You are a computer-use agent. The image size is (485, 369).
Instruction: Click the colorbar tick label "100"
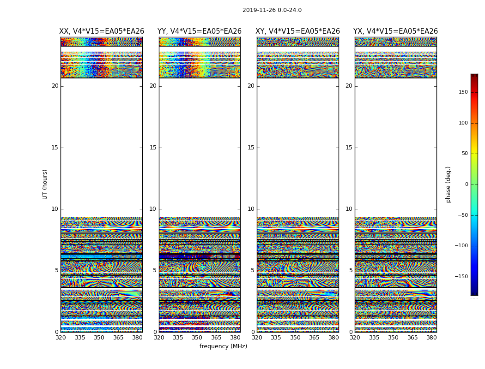(x=463, y=123)
